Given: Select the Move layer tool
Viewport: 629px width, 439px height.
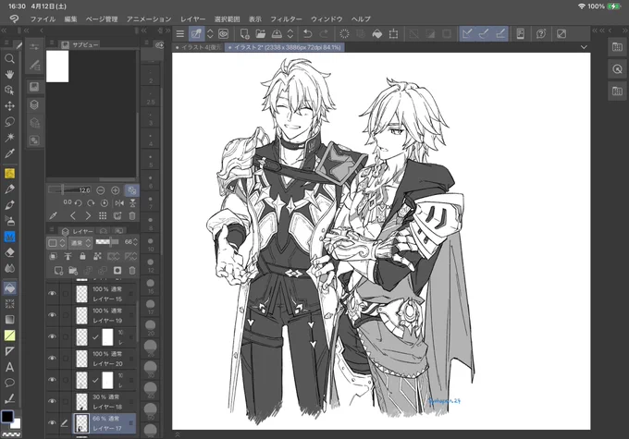Looking at the screenshot, I should (x=9, y=106).
